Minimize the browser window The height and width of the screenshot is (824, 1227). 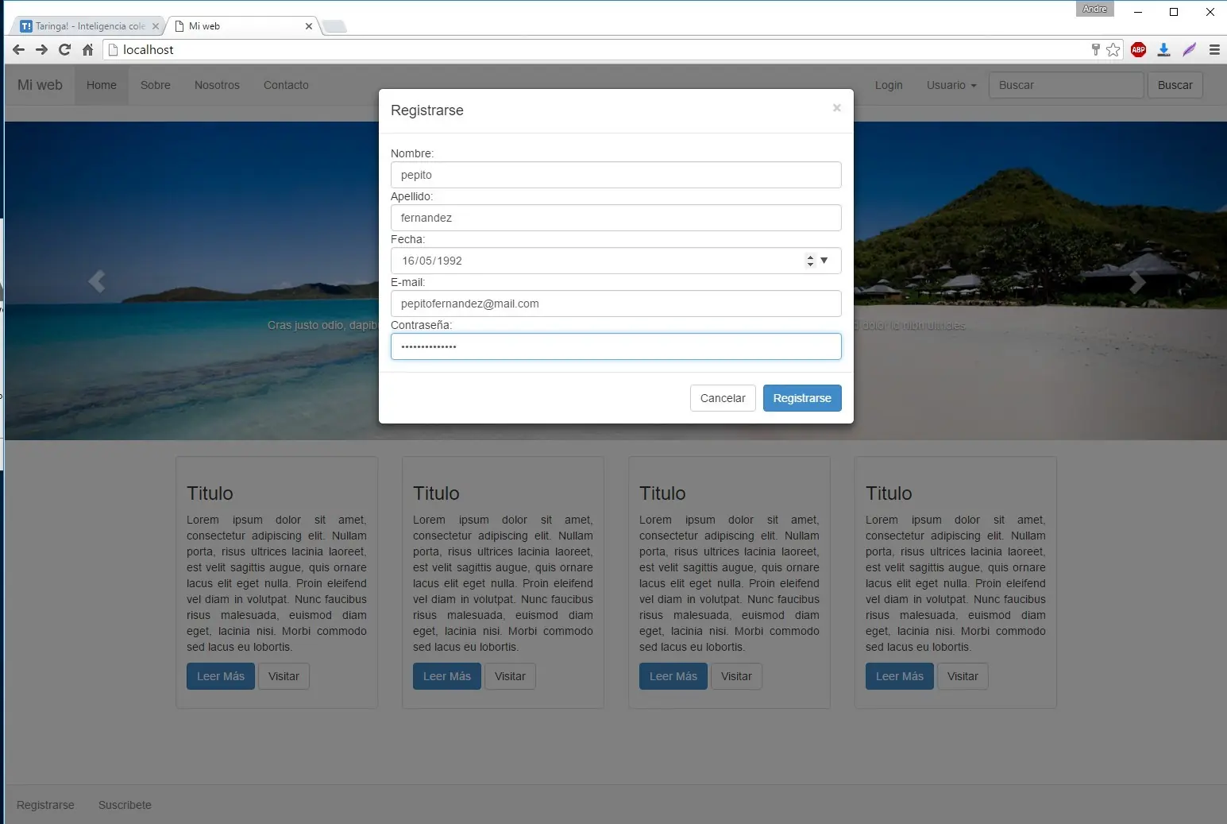[x=1138, y=12]
